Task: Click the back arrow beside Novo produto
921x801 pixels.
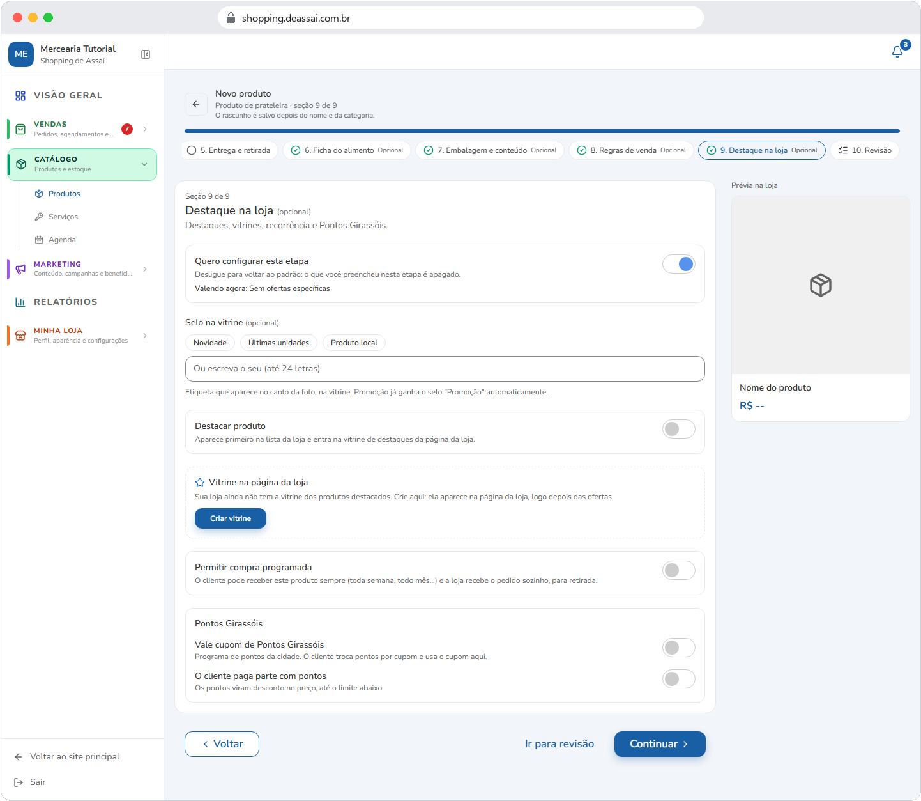Action: point(196,104)
